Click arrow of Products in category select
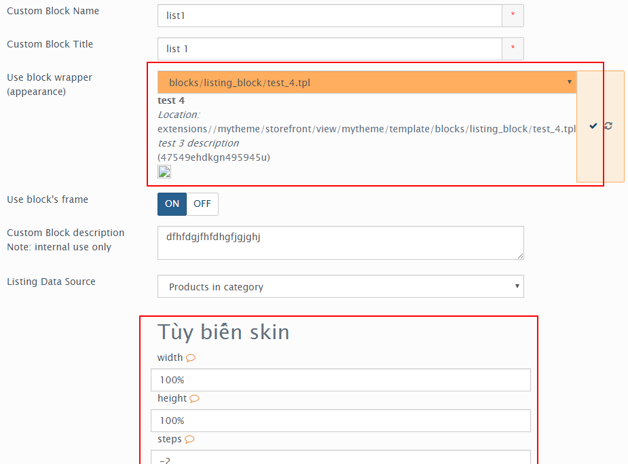 coord(517,286)
